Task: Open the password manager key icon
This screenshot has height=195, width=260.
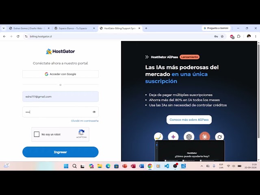Action: point(216,36)
